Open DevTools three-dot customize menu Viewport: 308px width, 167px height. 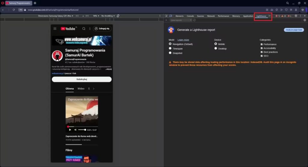300,16
